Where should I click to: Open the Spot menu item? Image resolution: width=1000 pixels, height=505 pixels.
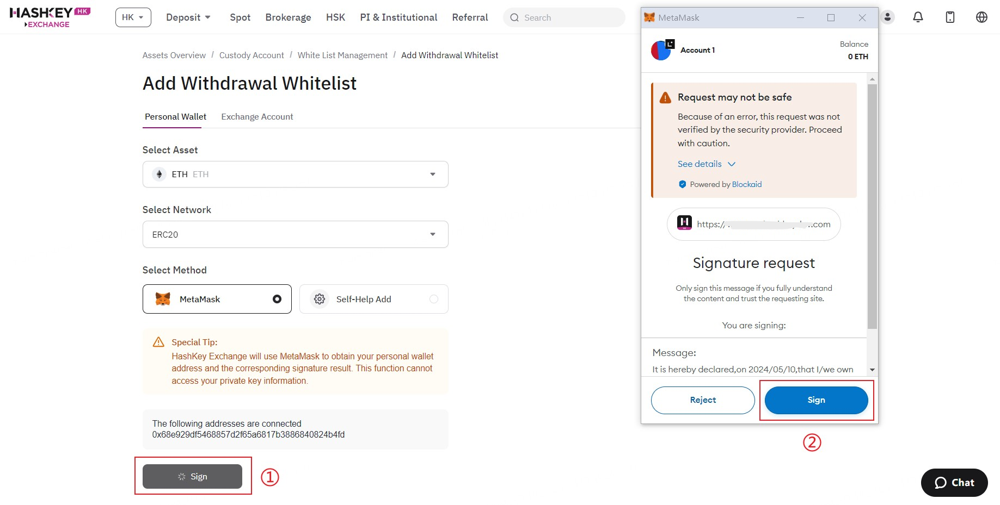pyautogui.click(x=240, y=17)
